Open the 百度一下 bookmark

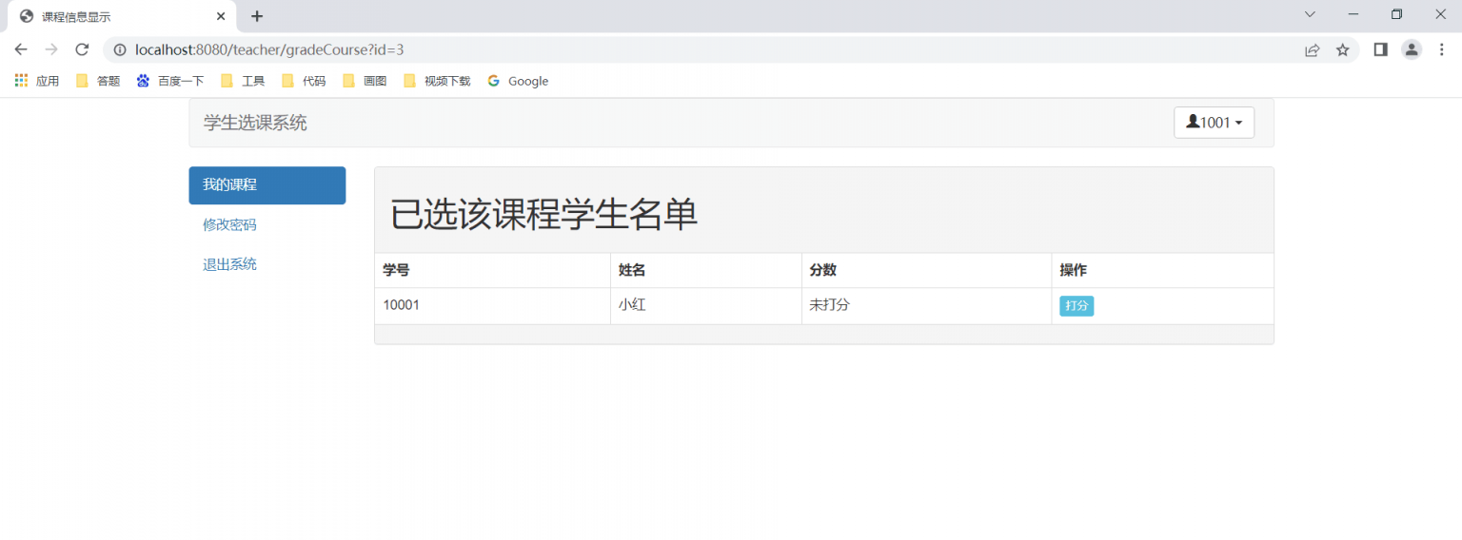click(170, 81)
